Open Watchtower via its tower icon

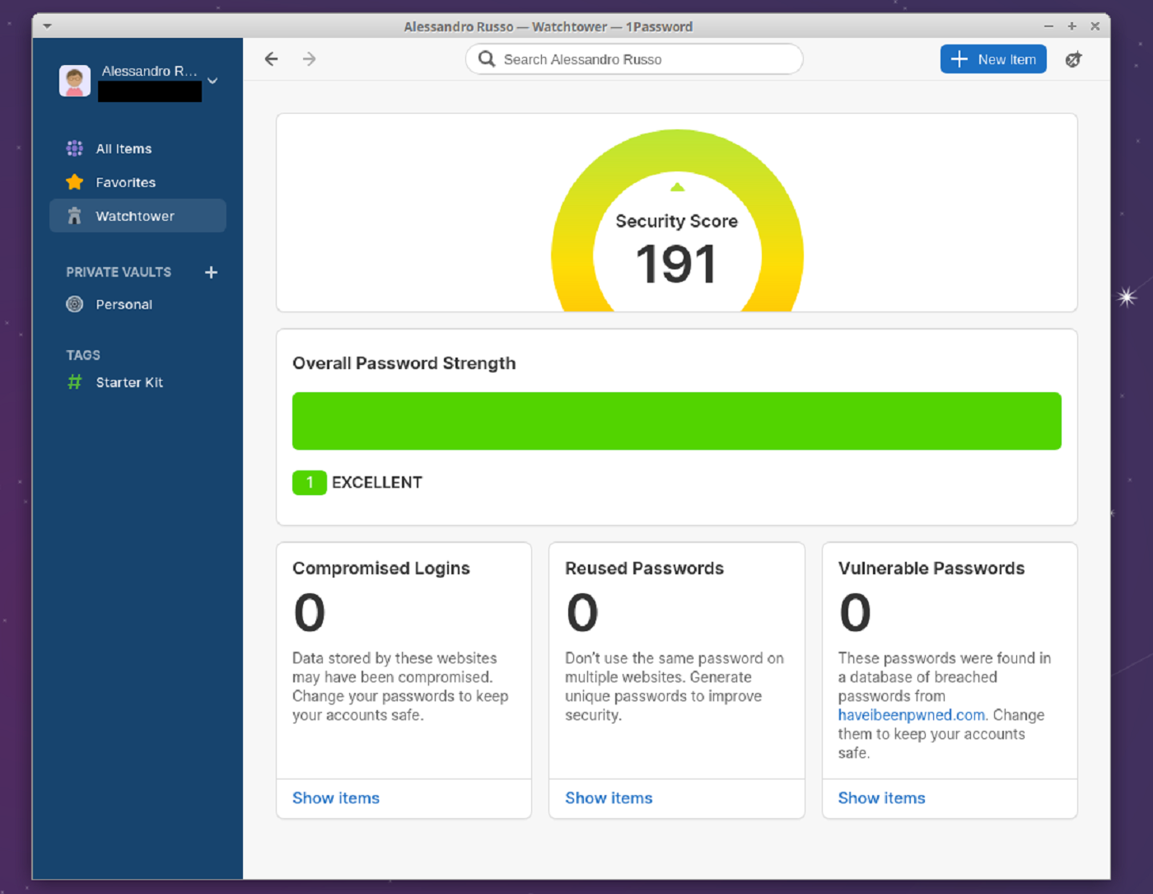click(x=74, y=216)
